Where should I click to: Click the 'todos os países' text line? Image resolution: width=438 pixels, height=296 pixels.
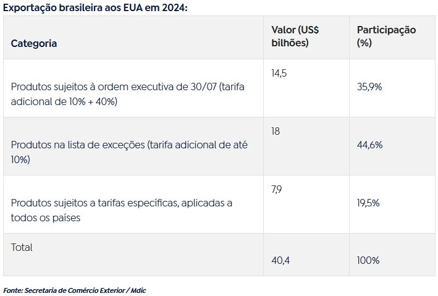(x=46, y=218)
